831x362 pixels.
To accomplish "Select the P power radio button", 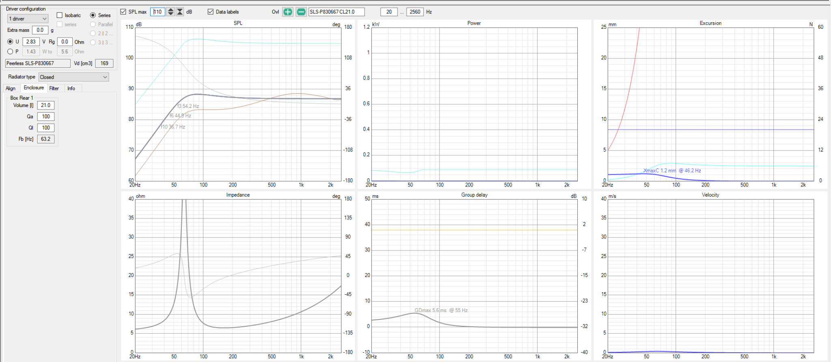I will (10, 51).
